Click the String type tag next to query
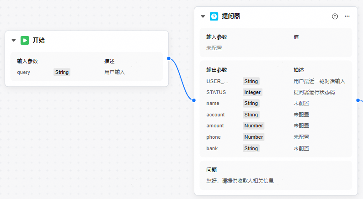This screenshot has width=363, height=199. tap(62, 72)
